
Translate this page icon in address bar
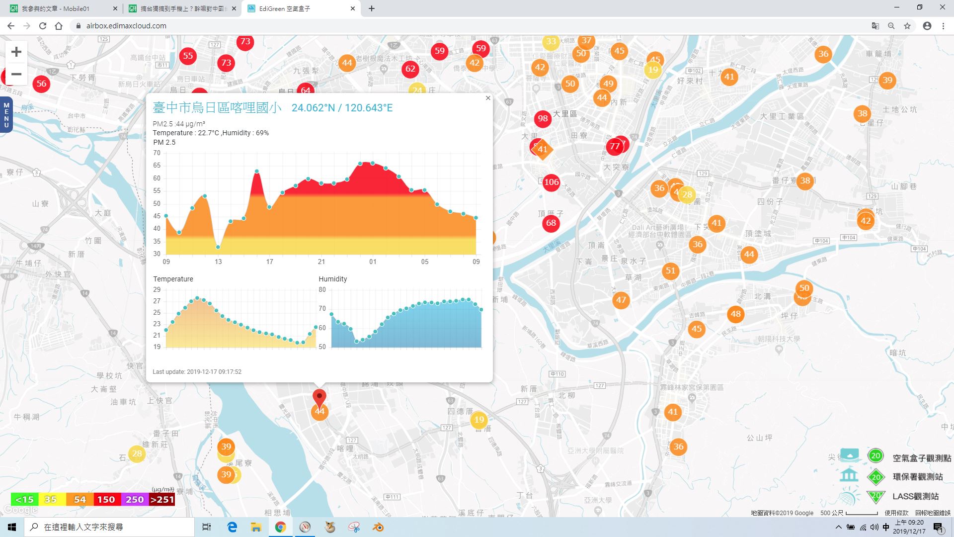click(875, 26)
